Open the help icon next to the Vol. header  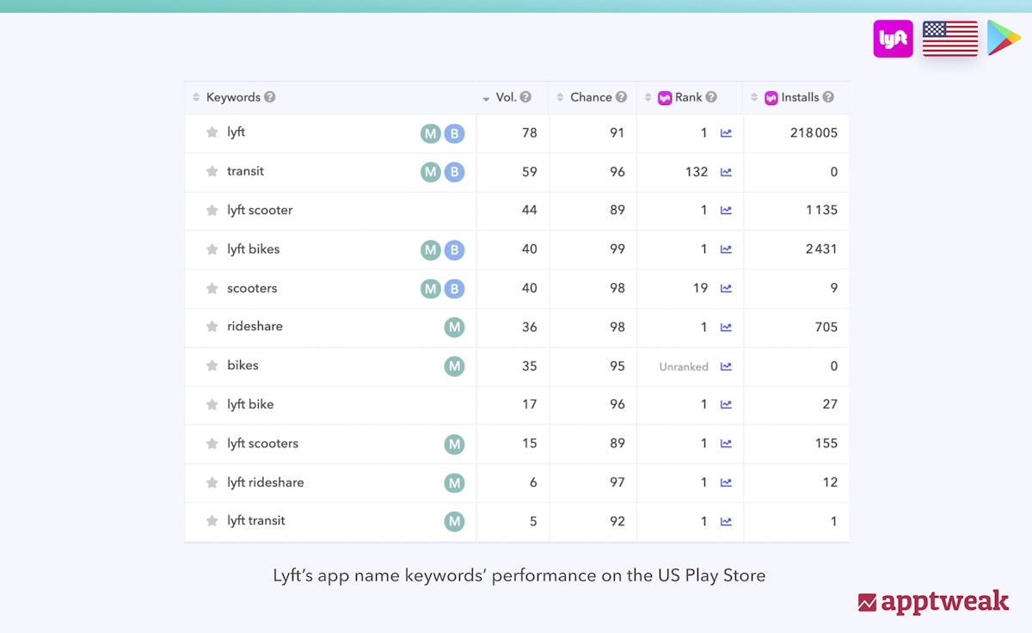(525, 97)
